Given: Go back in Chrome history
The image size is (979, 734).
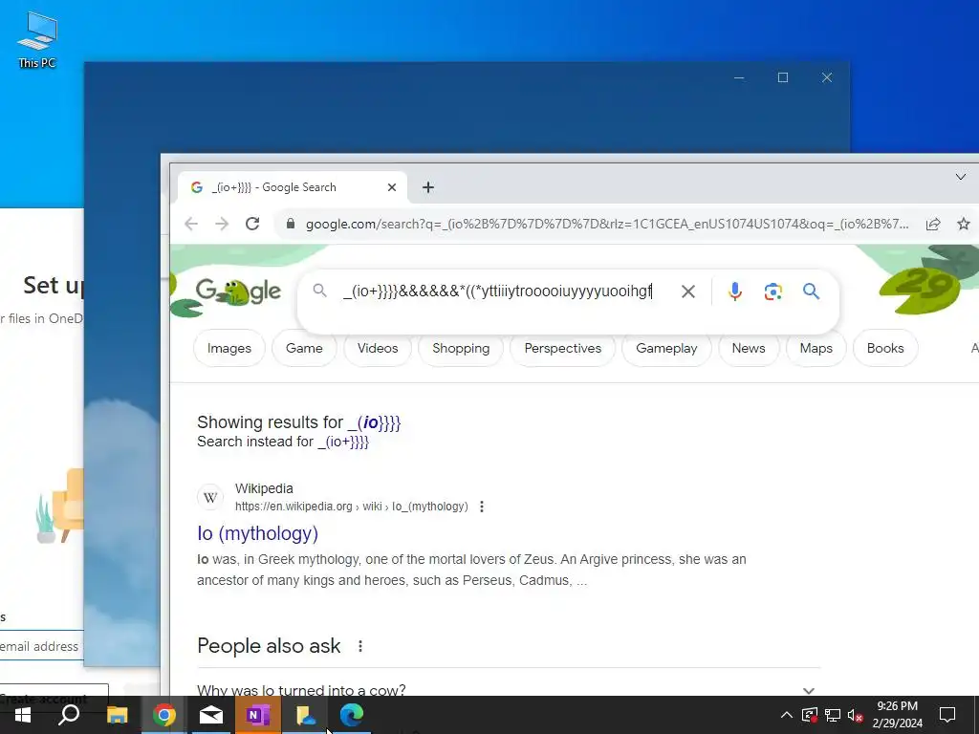Looking at the screenshot, I should (x=191, y=224).
